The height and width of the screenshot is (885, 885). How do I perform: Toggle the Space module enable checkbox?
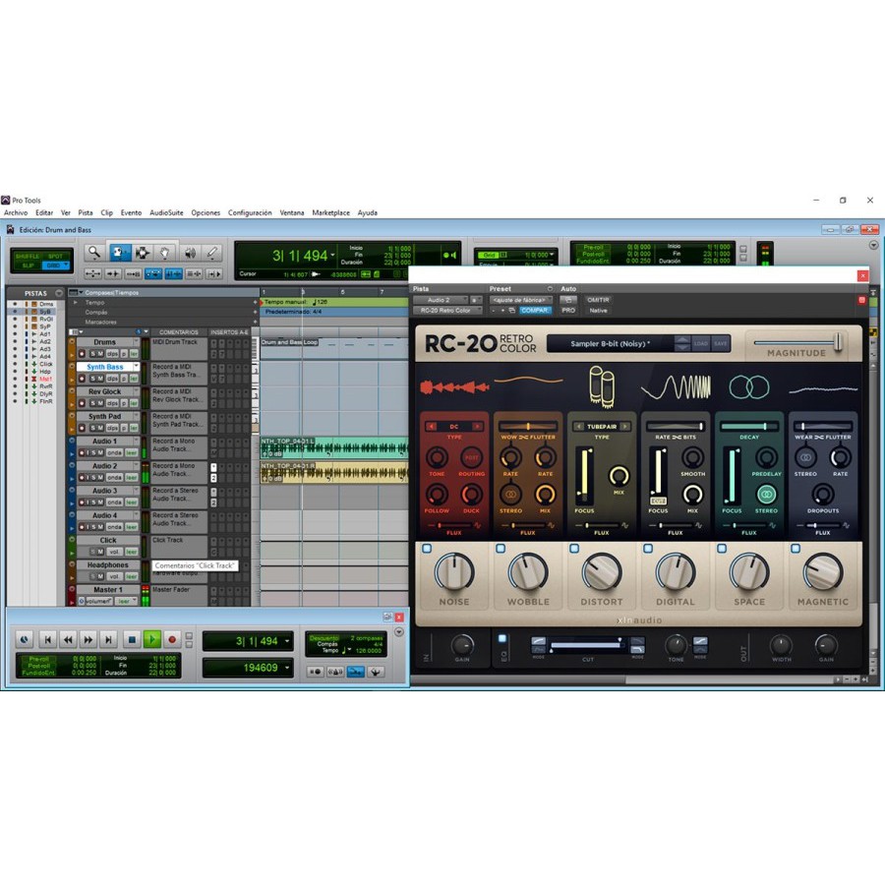pos(722,548)
